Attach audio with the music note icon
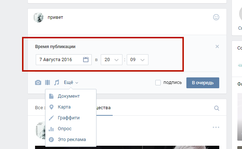The width and height of the screenshot is (242, 149). pyautogui.click(x=56, y=82)
